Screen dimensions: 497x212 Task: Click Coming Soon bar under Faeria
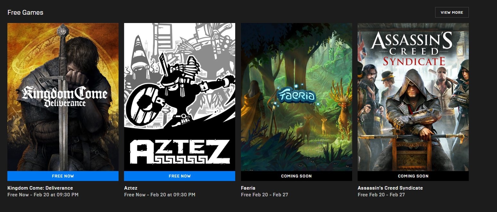click(296, 176)
